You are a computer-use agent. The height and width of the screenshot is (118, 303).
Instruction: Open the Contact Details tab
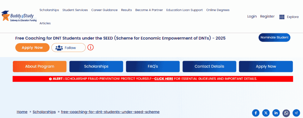(209, 66)
